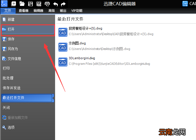Open the 高级 tab
Viewport: 196px width, 140px height.
point(52,11)
